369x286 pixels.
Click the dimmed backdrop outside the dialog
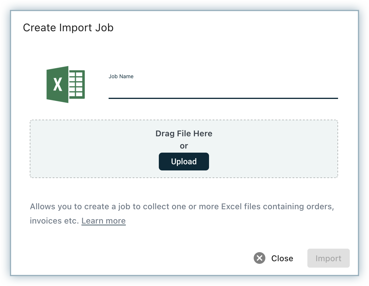5,146
